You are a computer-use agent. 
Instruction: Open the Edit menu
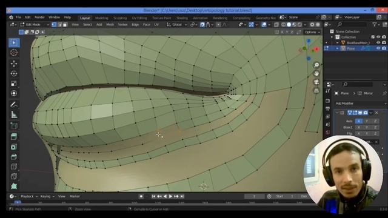(x=28, y=18)
